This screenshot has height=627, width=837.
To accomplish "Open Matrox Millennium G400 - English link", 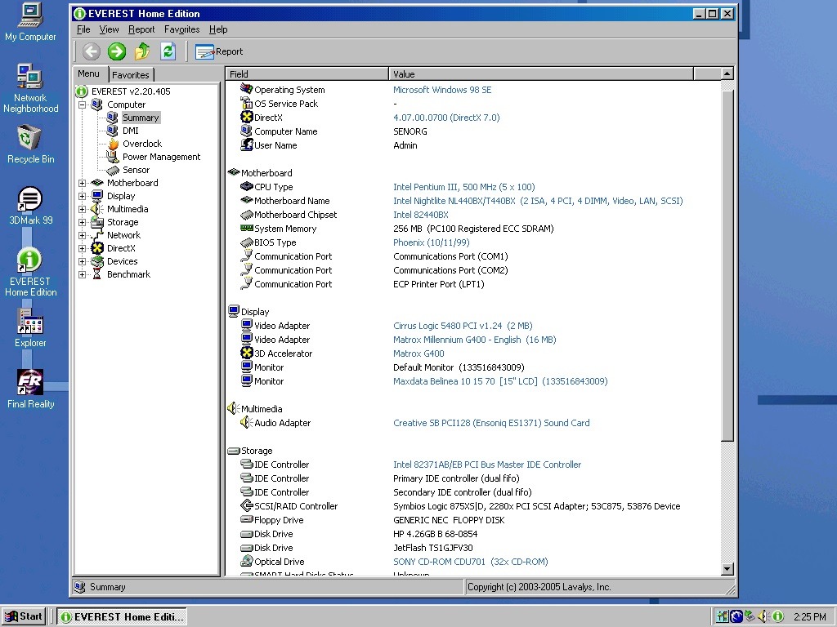I will coord(475,339).
